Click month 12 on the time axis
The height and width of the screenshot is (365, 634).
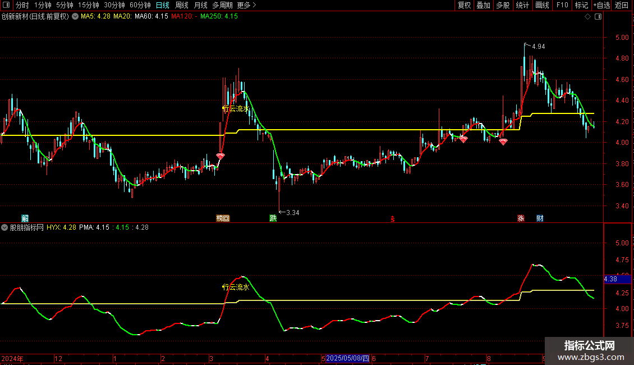[58, 358]
